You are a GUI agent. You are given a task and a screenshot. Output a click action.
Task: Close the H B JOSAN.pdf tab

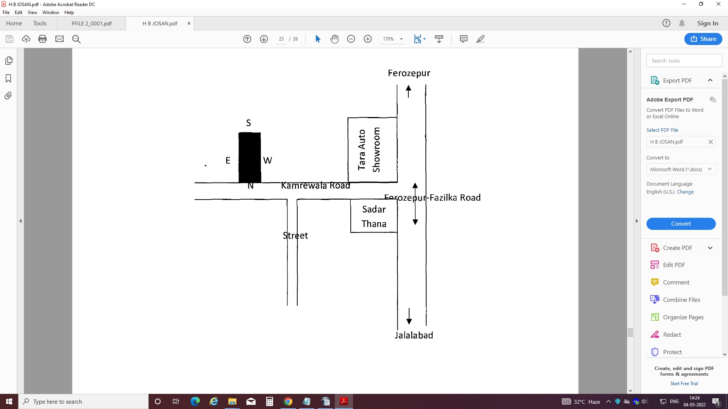coord(189,23)
